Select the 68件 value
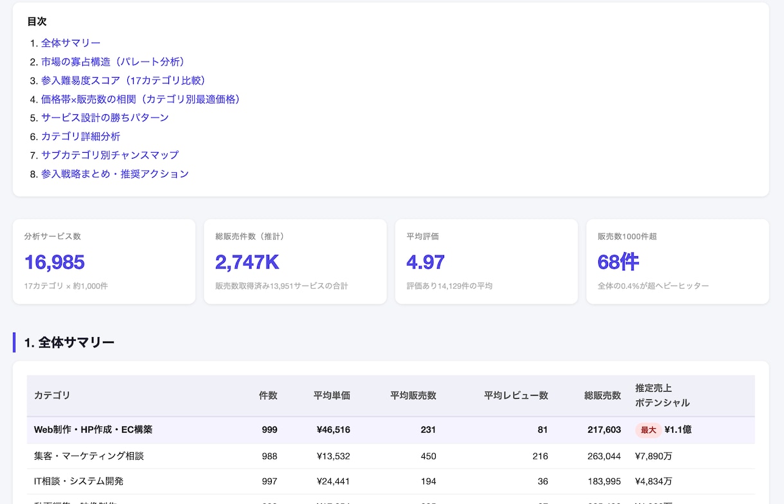Screen dimensions: 784x504 [618, 262]
